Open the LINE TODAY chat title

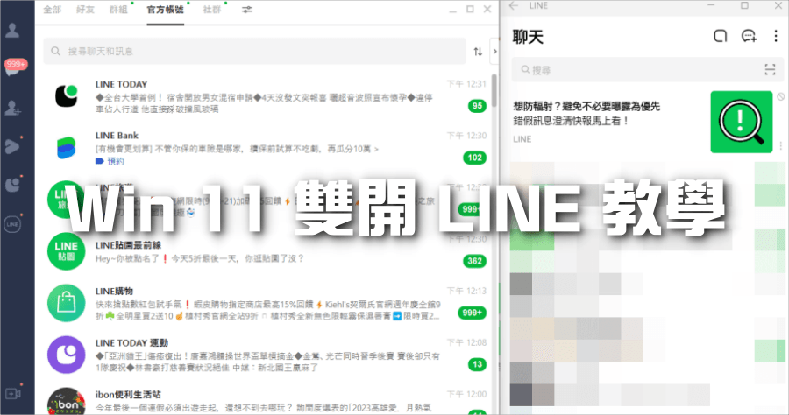(x=121, y=84)
